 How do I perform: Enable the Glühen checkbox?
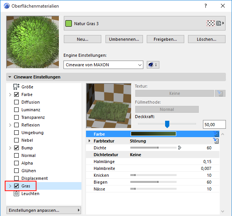16,171
